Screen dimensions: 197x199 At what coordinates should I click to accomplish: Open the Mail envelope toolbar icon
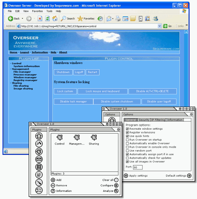(109, 19)
